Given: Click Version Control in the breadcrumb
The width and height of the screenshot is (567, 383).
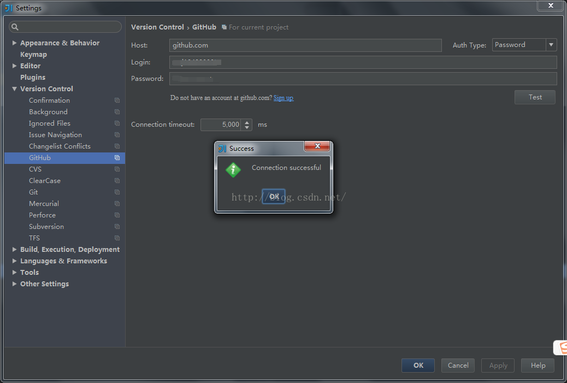Looking at the screenshot, I should tap(157, 27).
